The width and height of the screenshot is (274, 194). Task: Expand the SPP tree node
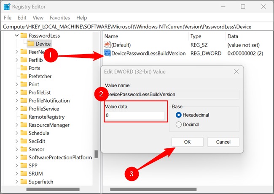click(16, 165)
